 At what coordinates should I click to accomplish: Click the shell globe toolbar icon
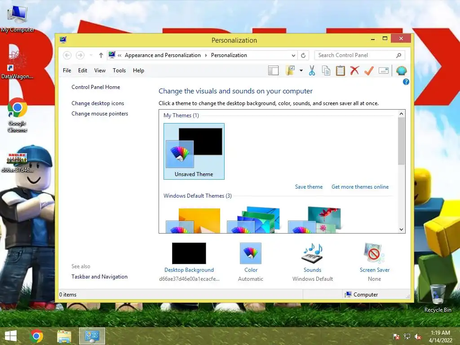pyautogui.click(x=401, y=71)
